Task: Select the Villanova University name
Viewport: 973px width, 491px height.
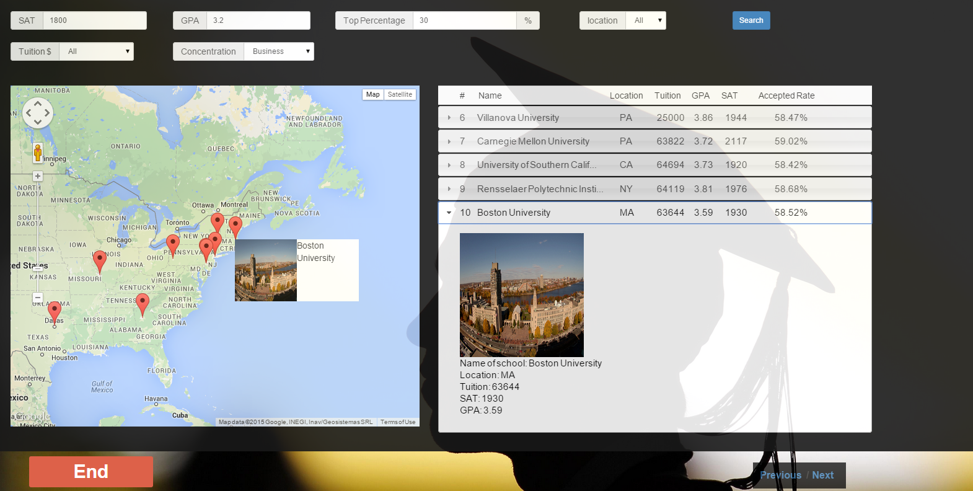Action: click(518, 118)
